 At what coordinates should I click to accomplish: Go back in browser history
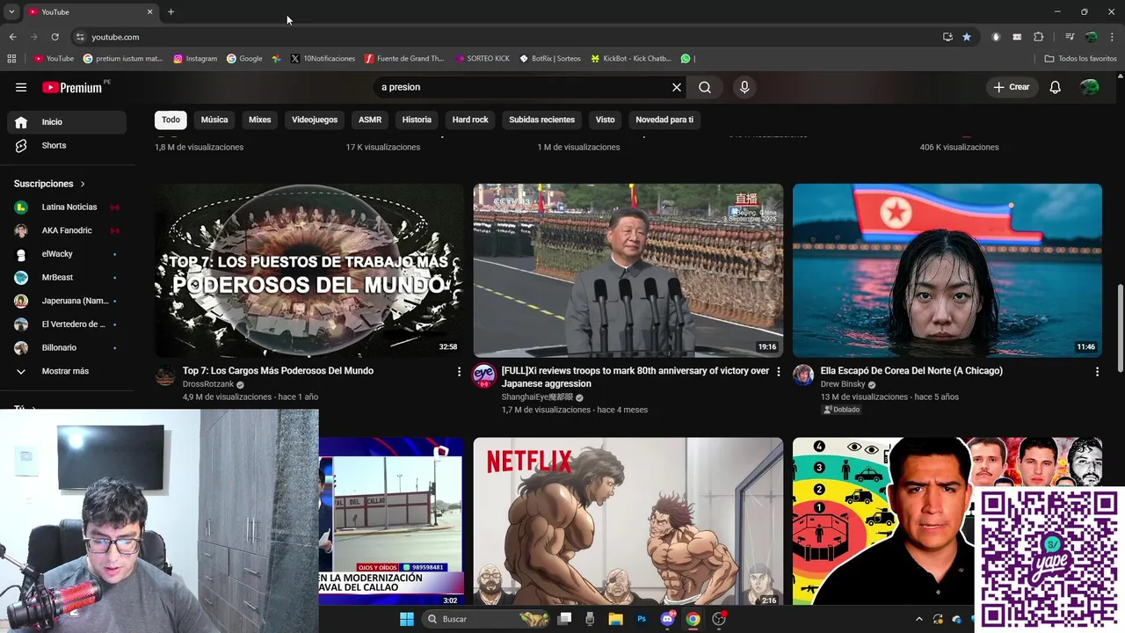(x=12, y=37)
